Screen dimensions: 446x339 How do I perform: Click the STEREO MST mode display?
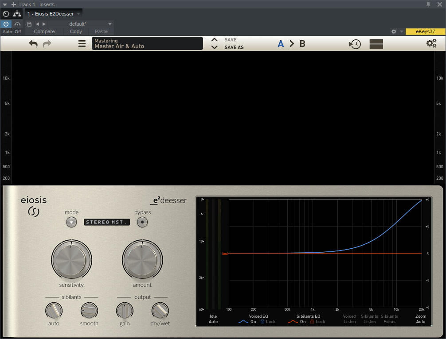click(107, 222)
